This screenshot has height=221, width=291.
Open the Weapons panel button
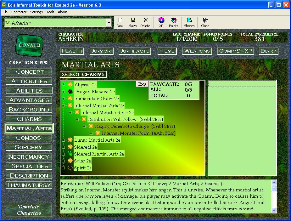197,51
